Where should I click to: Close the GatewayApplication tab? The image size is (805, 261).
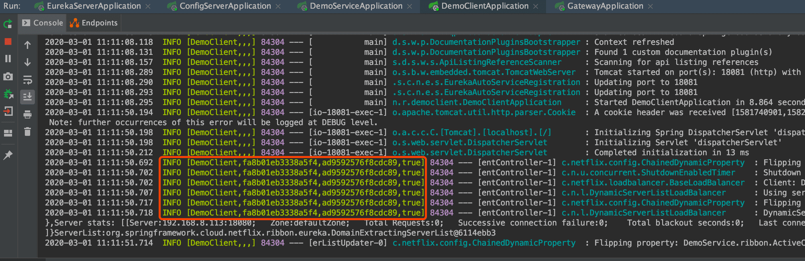[x=650, y=6]
